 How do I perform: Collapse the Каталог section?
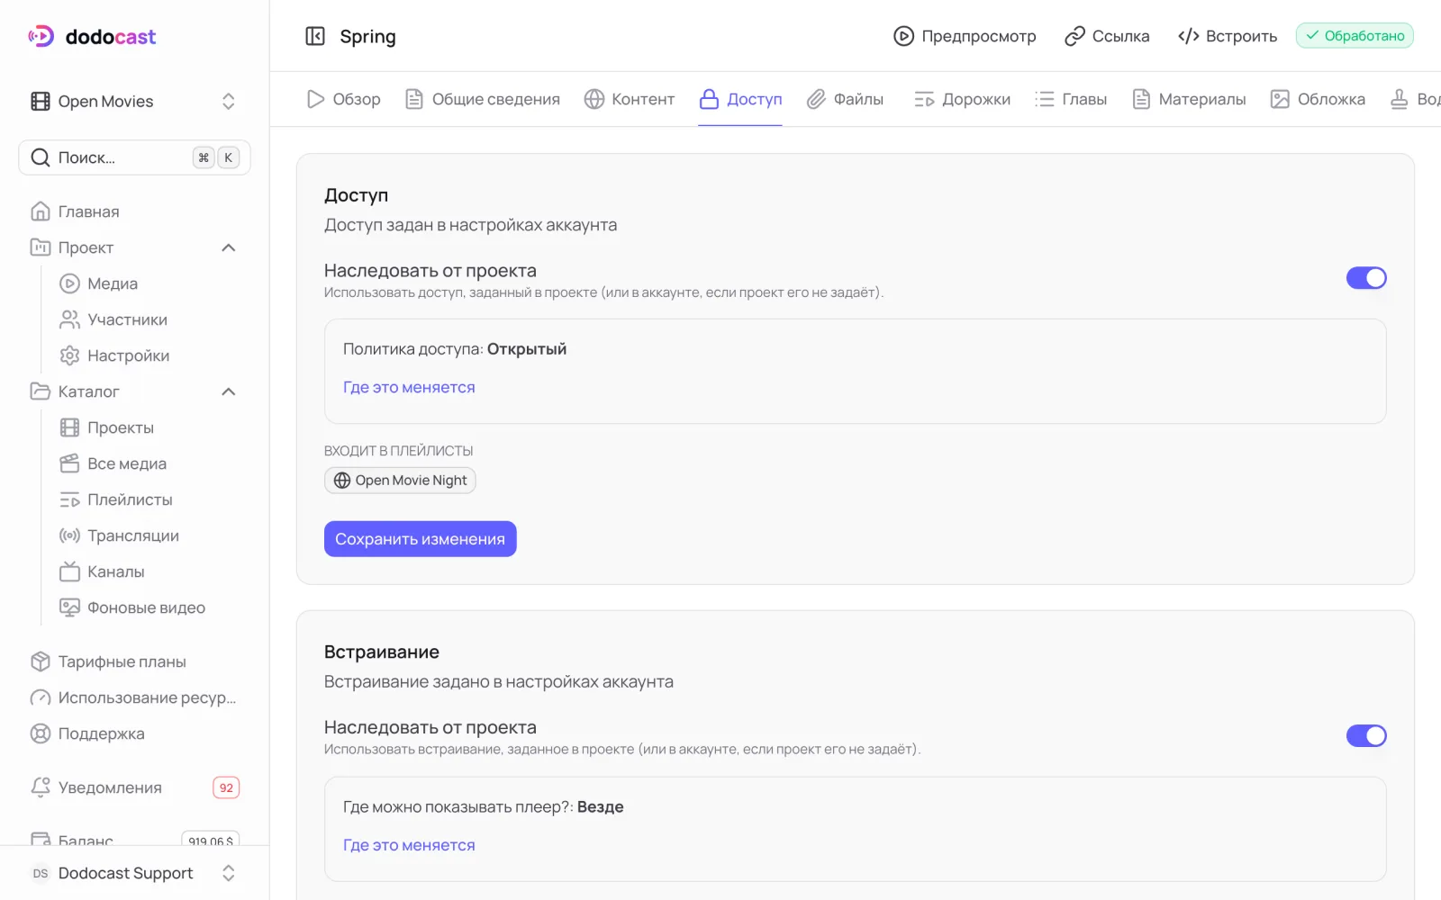[229, 391]
